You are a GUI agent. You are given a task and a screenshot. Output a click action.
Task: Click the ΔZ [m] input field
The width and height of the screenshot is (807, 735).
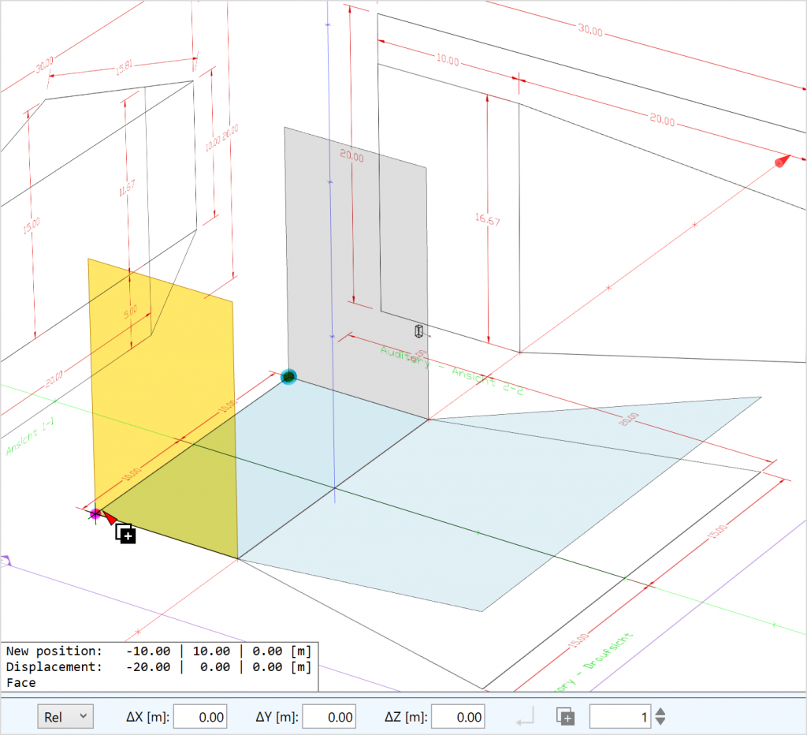pos(458,717)
